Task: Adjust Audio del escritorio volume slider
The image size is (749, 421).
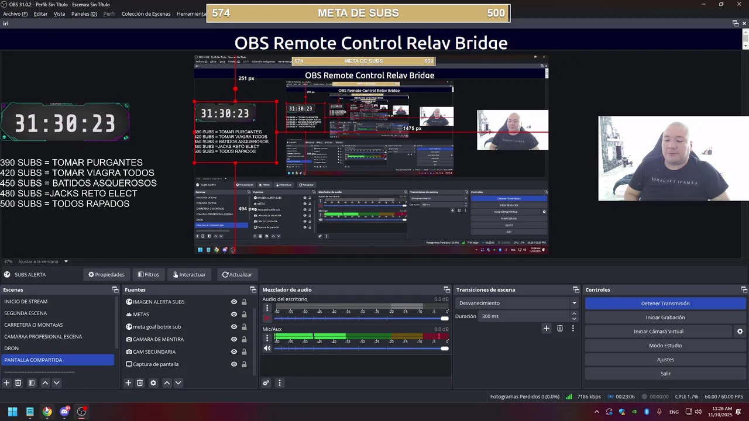Action: [361, 319]
